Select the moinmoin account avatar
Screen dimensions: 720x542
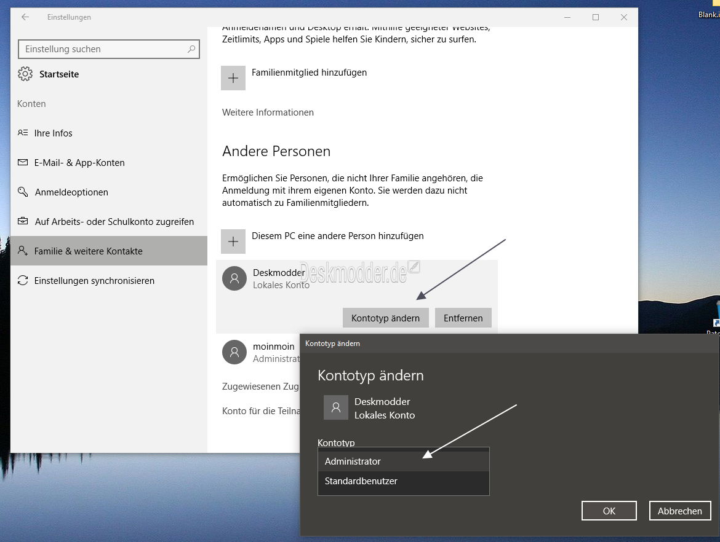234,352
